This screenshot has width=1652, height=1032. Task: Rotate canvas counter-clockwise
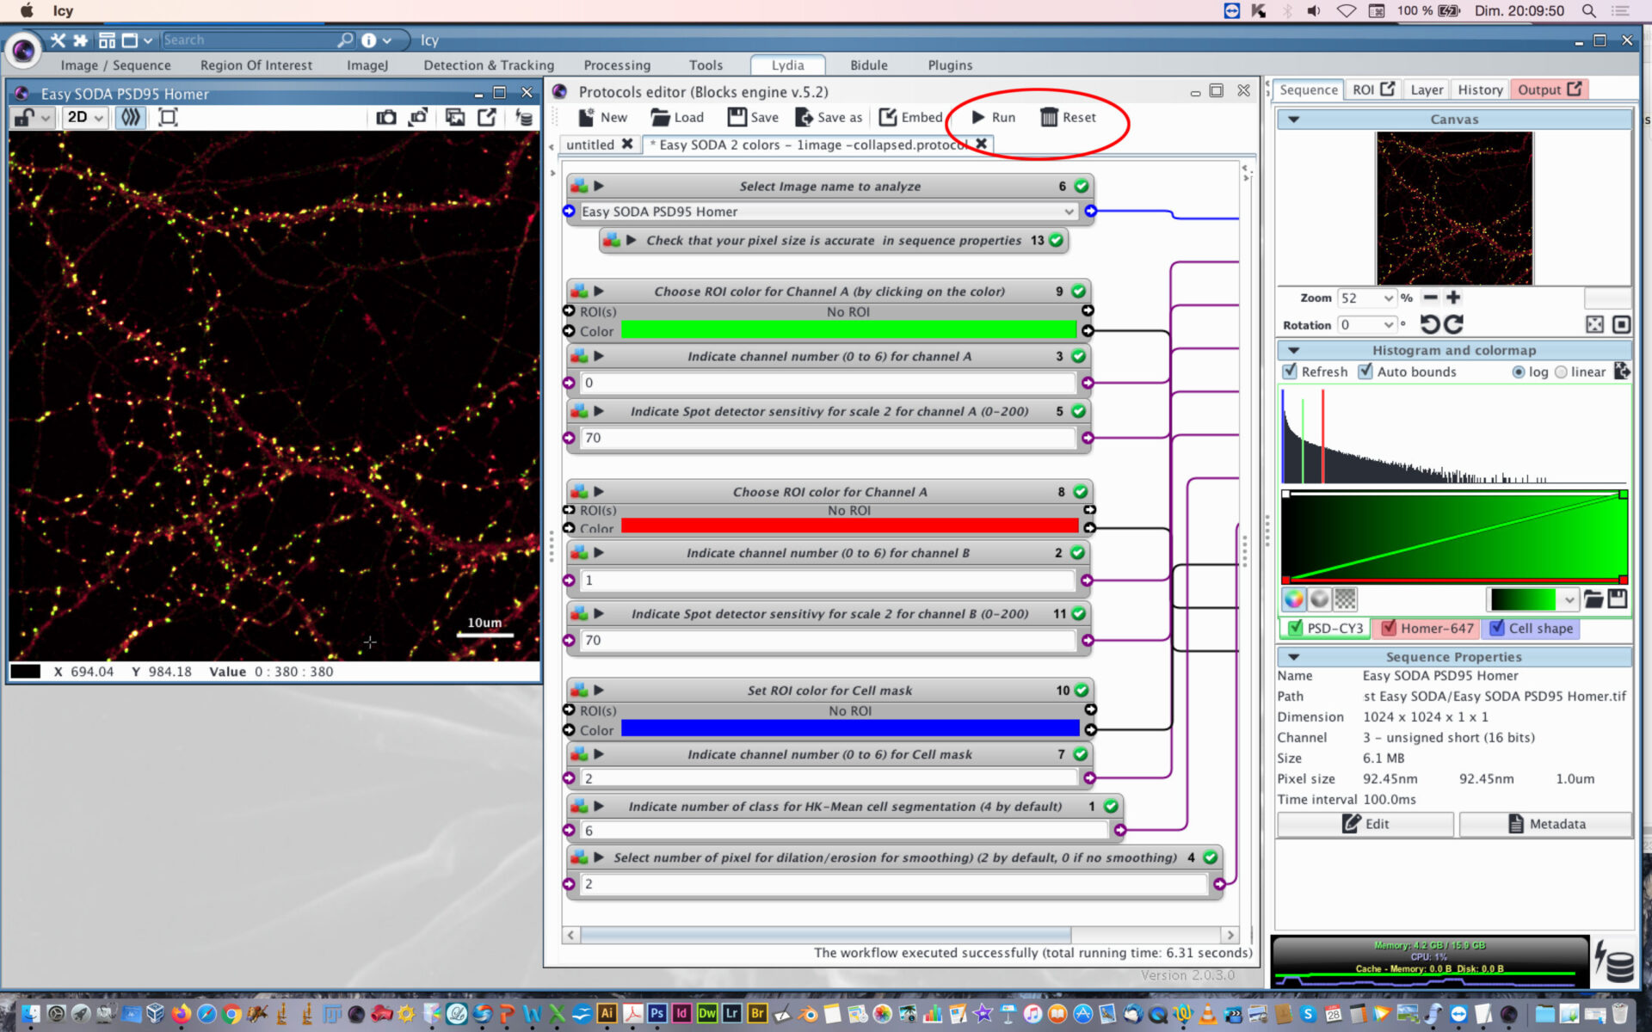1429,324
